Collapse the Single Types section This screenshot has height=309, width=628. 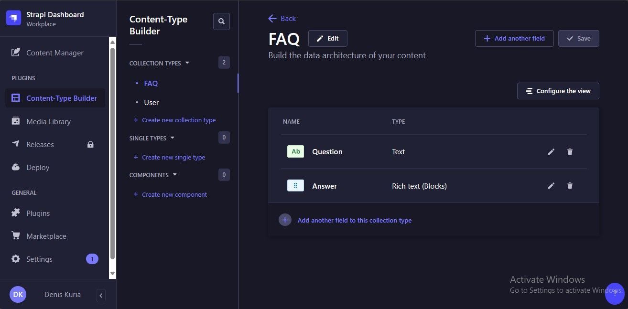pyautogui.click(x=173, y=138)
